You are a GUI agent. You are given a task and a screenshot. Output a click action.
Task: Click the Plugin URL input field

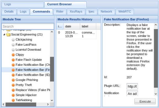[x=132, y=86]
